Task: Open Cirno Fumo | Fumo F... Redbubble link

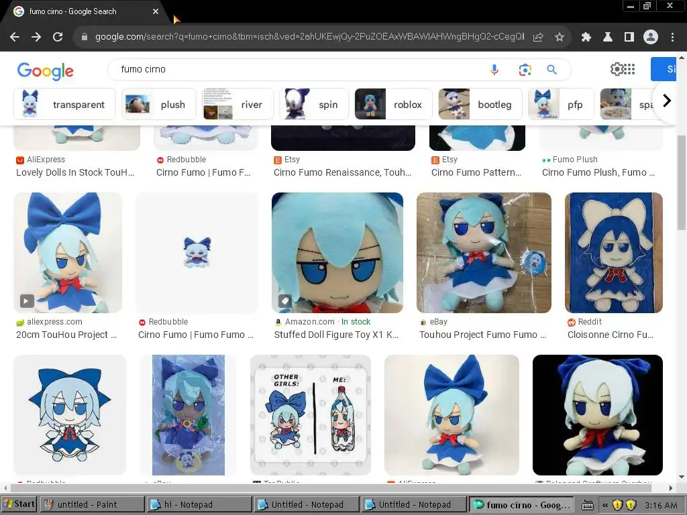Action: click(x=203, y=172)
